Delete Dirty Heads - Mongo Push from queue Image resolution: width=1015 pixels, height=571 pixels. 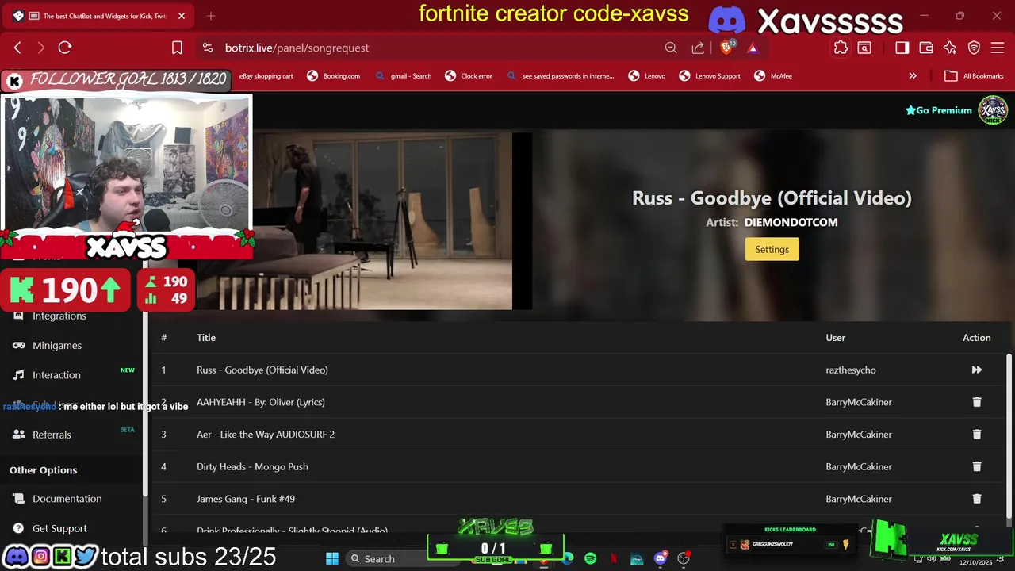coord(976,466)
